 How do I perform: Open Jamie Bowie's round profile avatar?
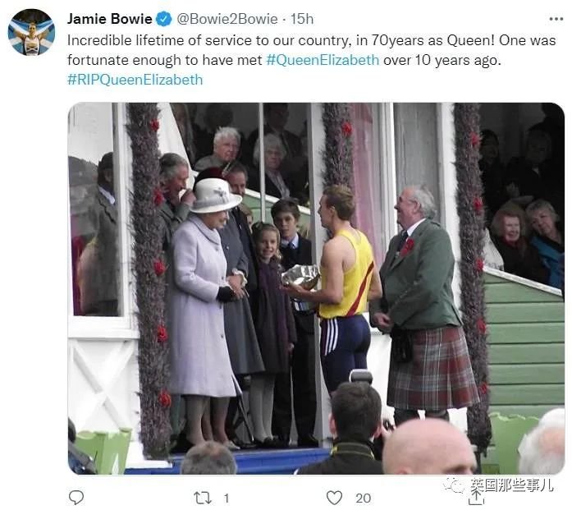31,32
